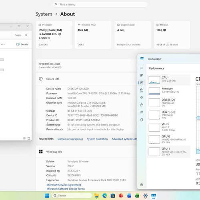Open Processes page in Task Manager sidebar
This screenshot has height=200, width=200.
pyautogui.click(x=142, y=75)
